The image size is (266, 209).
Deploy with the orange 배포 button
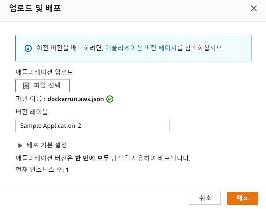243,198
